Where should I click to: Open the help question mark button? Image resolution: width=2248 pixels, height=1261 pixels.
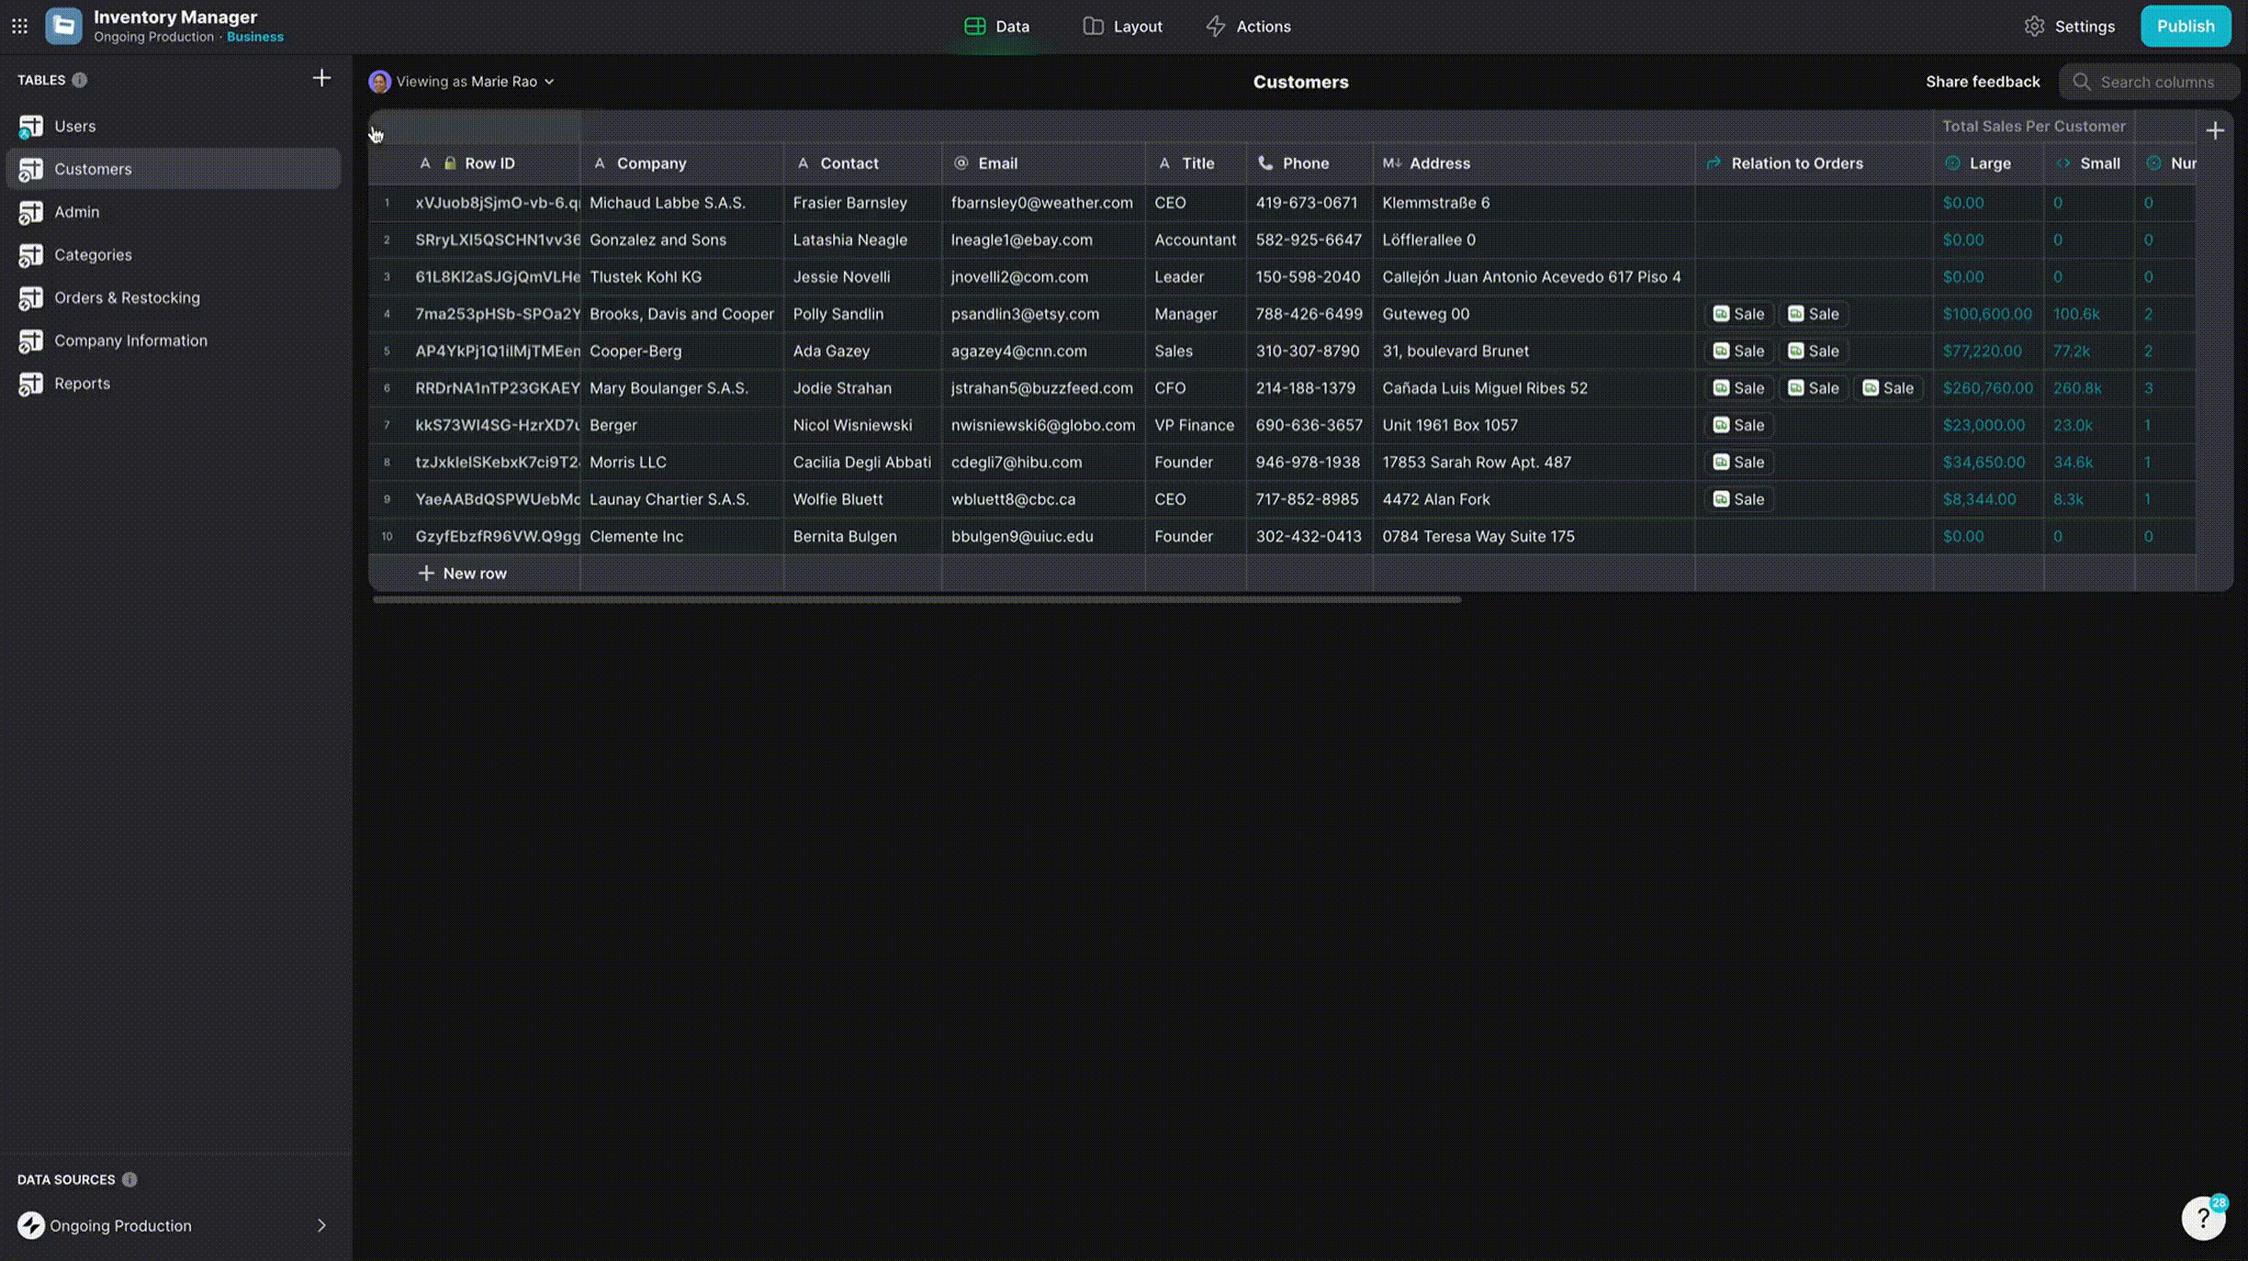click(2203, 1218)
